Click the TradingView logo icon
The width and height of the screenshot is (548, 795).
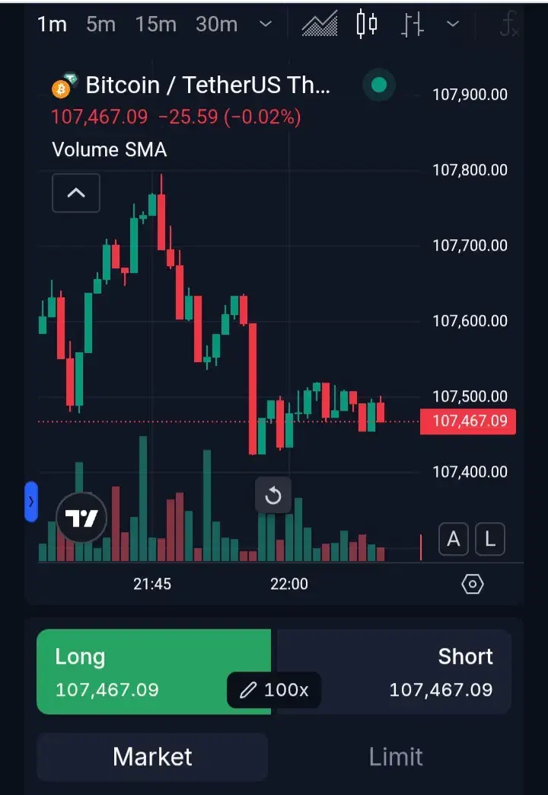pyautogui.click(x=81, y=520)
